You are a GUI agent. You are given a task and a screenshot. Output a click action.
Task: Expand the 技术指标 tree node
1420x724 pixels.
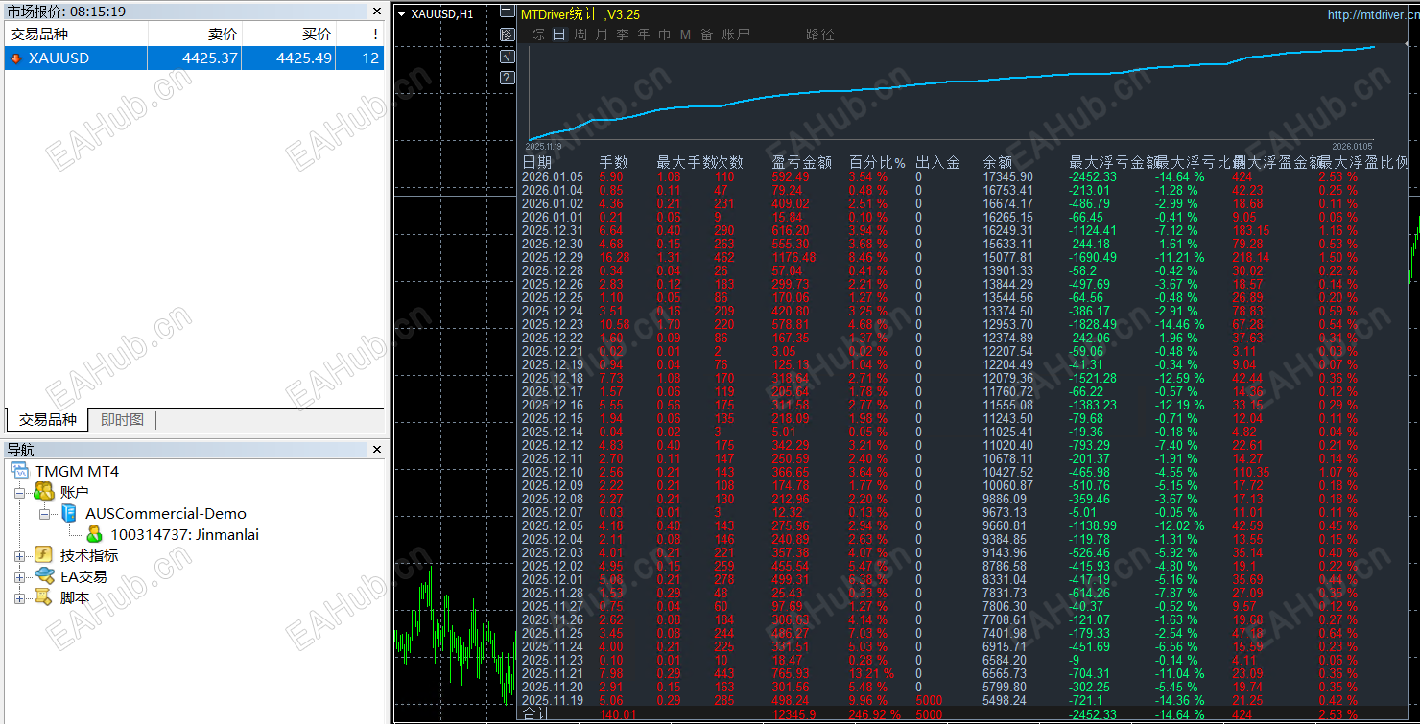pyautogui.click(x=20, y=555)
